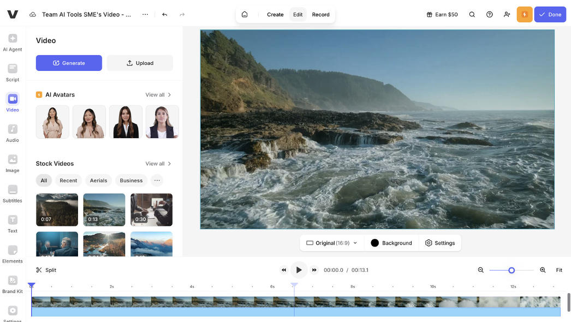Click the Upload button
571x322 pixels.
tap(140, 63)
